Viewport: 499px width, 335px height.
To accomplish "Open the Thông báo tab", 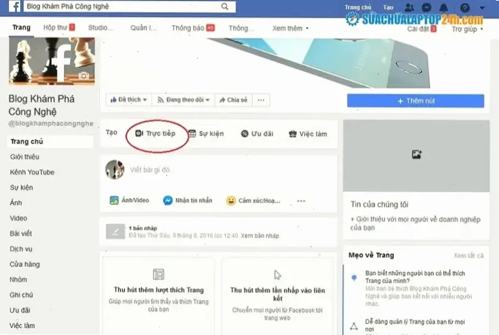I will click(x=193, y=28).
